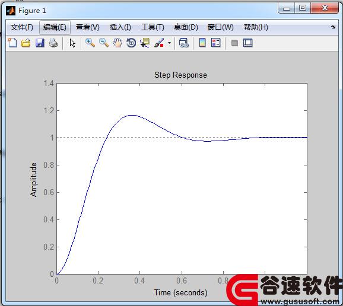Select the Brush data tool
The width and height of the screenshot is (343, 306).
coord(159,43)
